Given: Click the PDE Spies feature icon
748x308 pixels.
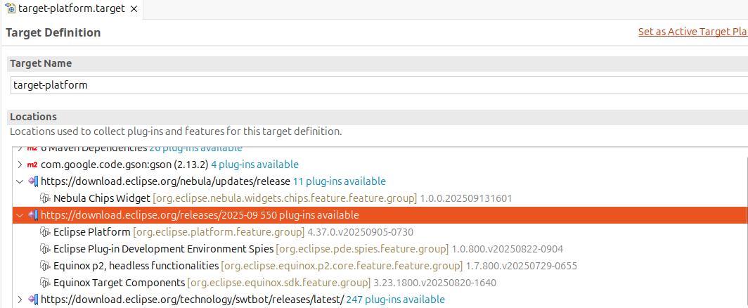Looking at the screenshot, I should [x=45, y=249].
